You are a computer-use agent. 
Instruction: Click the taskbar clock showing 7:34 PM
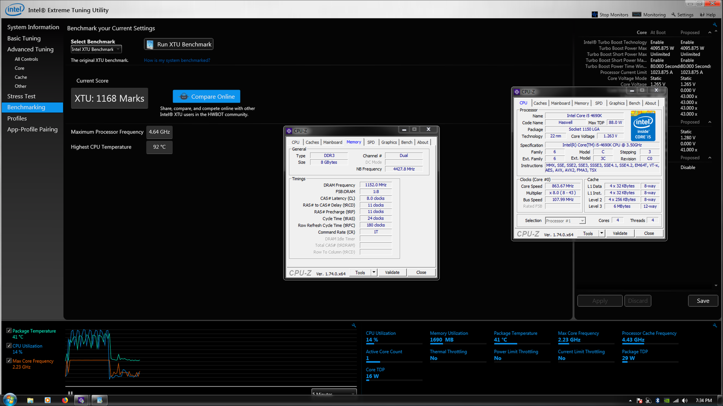(x=703, y=401)
